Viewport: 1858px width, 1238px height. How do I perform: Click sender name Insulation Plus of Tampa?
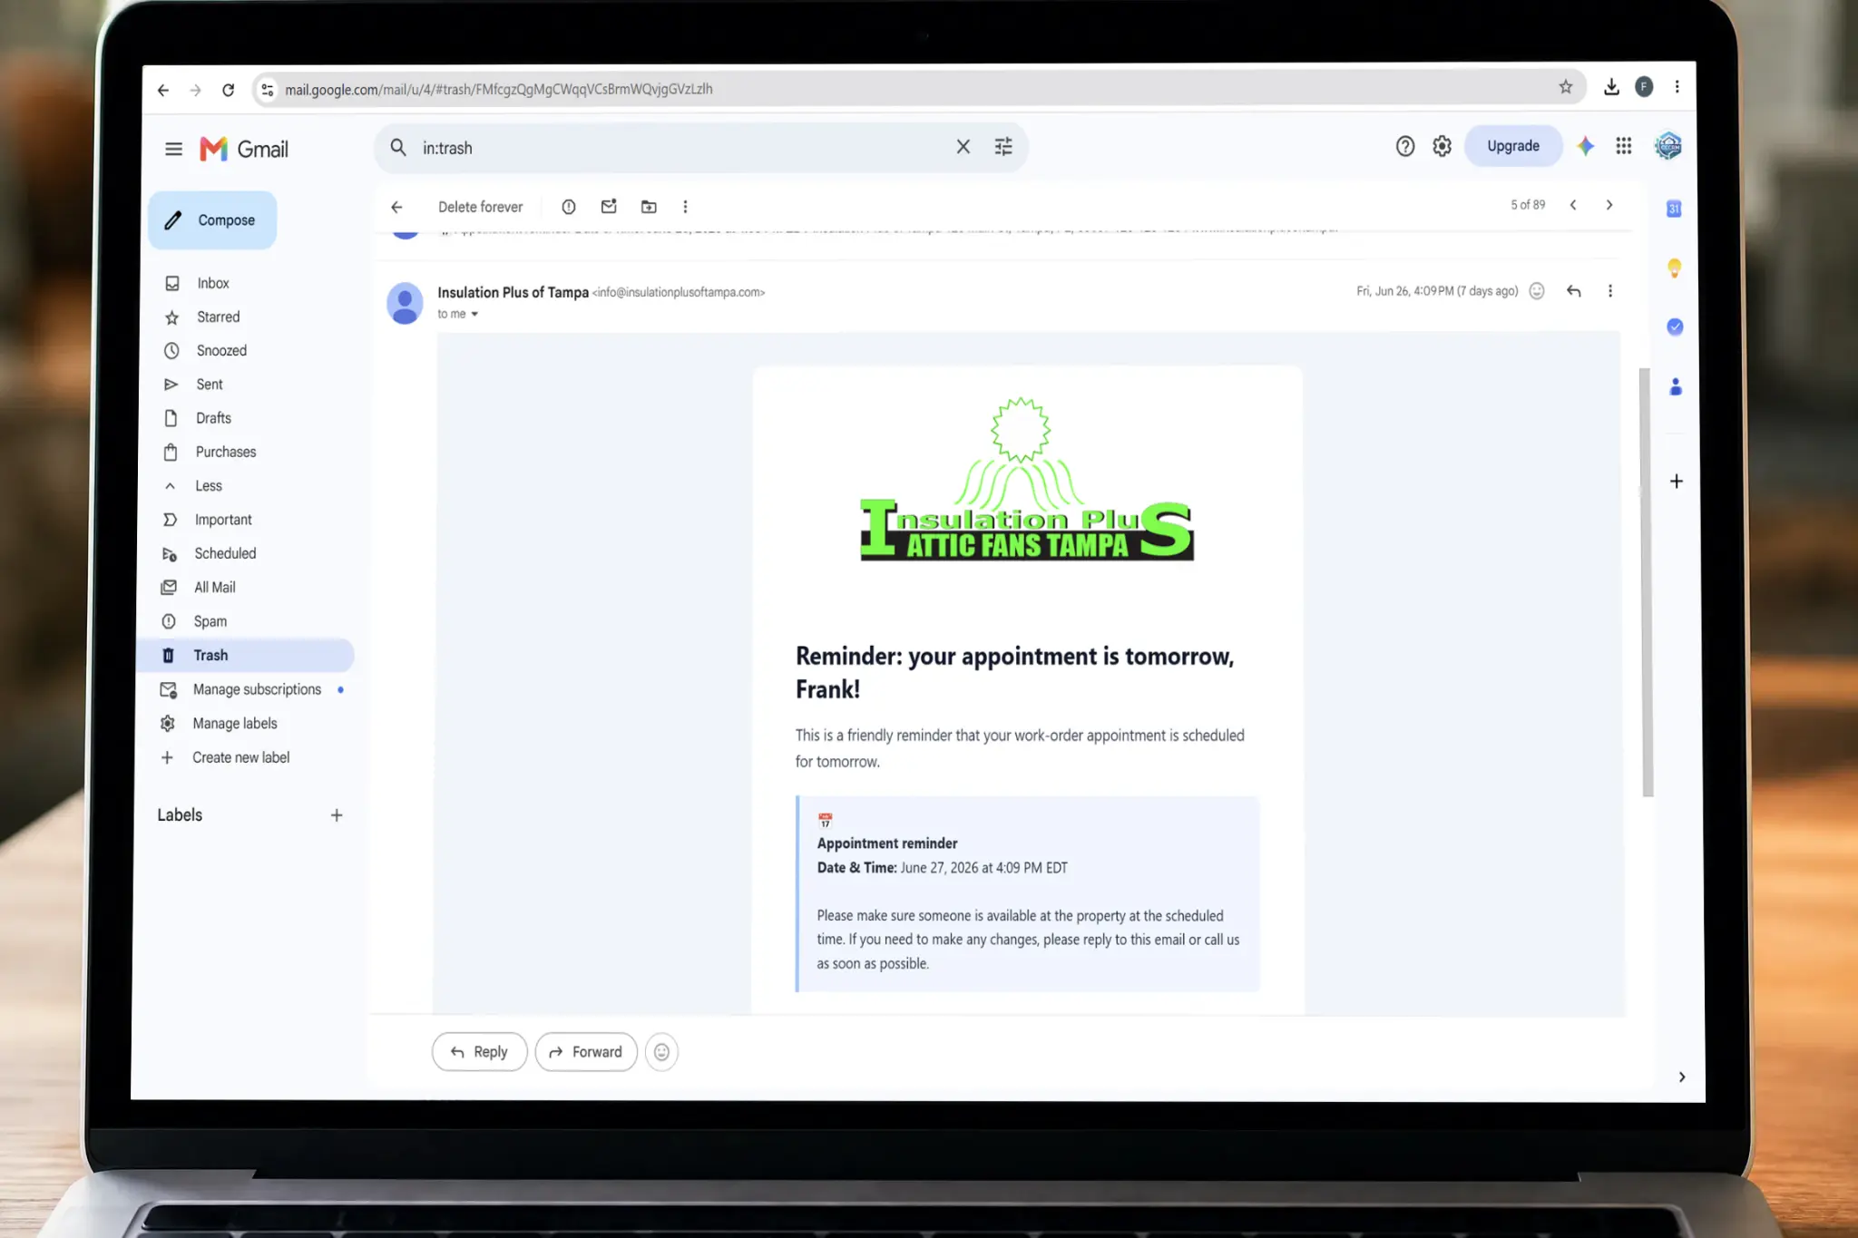513,292
